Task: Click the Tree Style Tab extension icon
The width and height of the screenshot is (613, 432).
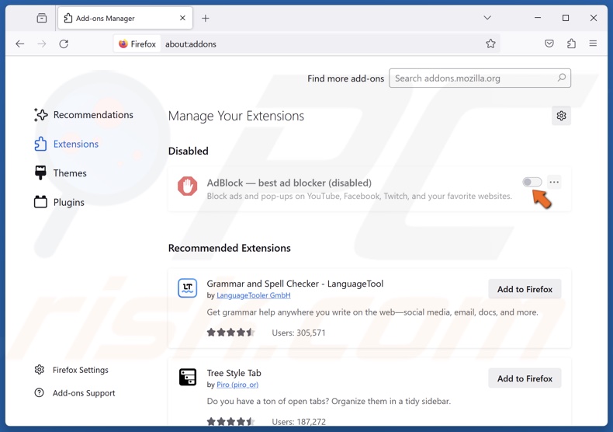Action: pos(188,377)
